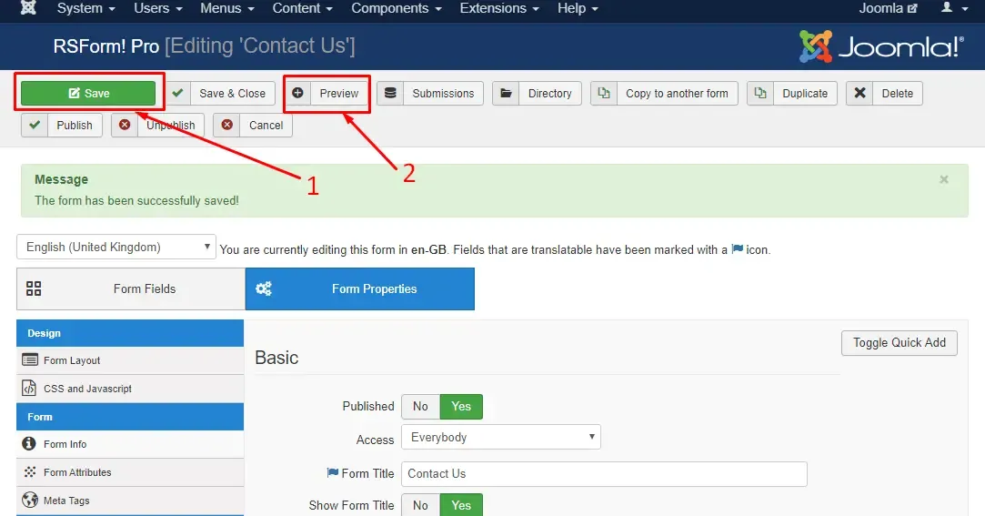
Task: Open the user account dropdown menu
Action: pyautogui.click(x=954, y=8)
